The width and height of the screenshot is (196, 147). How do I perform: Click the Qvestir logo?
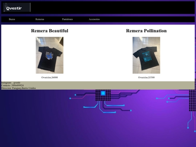(16, 7)
